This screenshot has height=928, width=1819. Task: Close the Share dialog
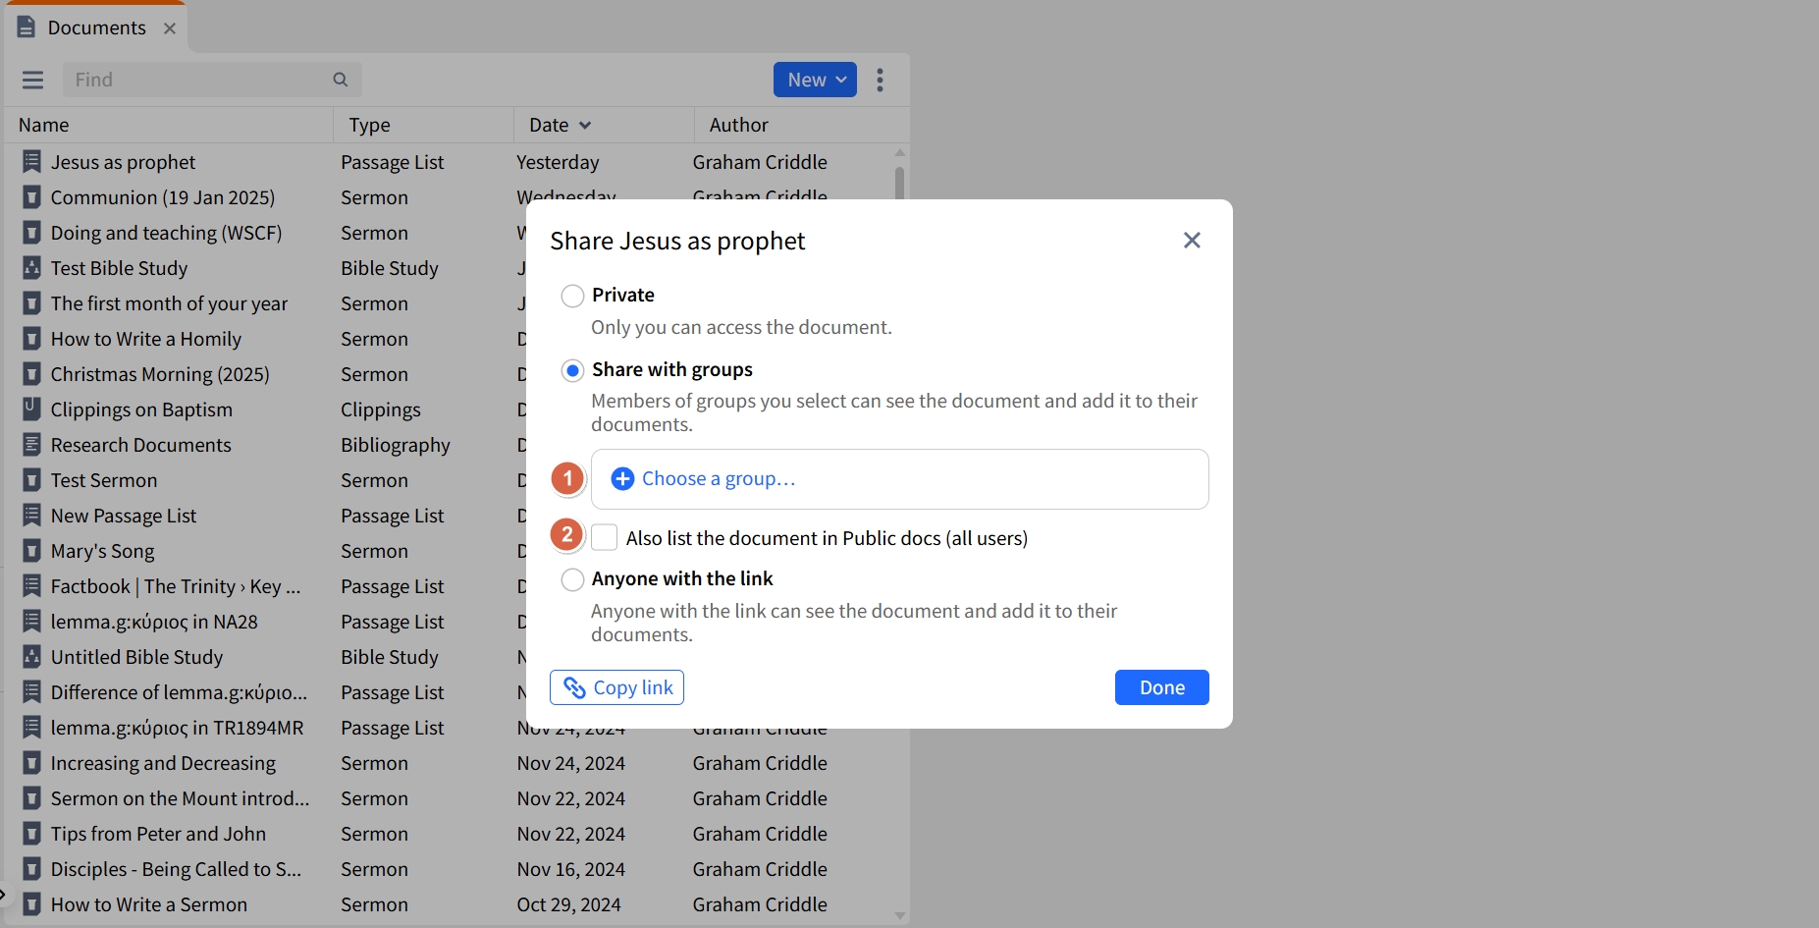click(1192, 241)
